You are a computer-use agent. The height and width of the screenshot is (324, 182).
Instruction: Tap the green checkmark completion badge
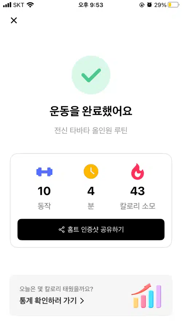(x=91, y=75)
